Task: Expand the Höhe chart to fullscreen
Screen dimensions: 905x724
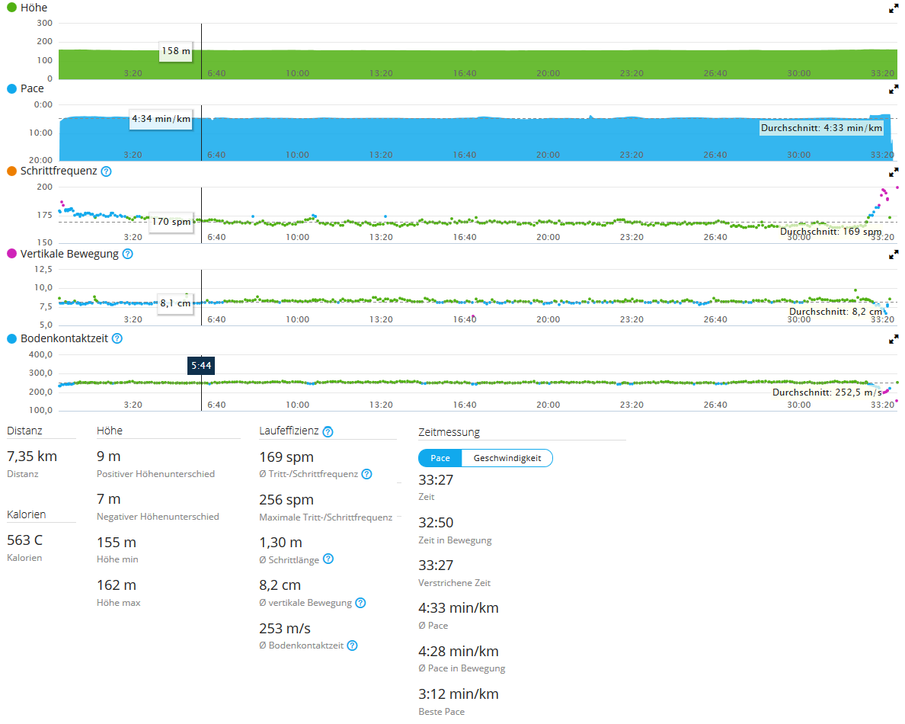Action: click(894, 8)
